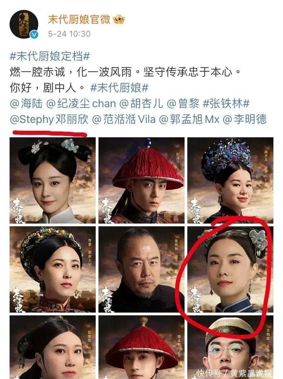
Task: Open the #末代厨娘定档# hashtag
Action: (x=50, y=56)
